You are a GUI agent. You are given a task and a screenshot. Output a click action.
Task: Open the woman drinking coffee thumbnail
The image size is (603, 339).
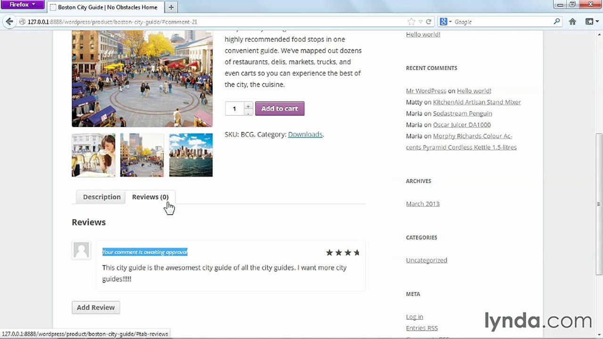coord(93,155)
